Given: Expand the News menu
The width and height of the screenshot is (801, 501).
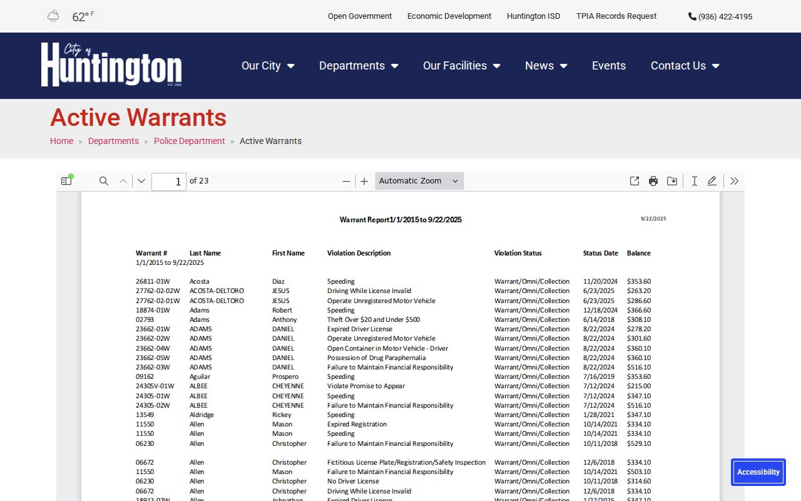Looking at the screenshot, I should click(x=546, y=66).
